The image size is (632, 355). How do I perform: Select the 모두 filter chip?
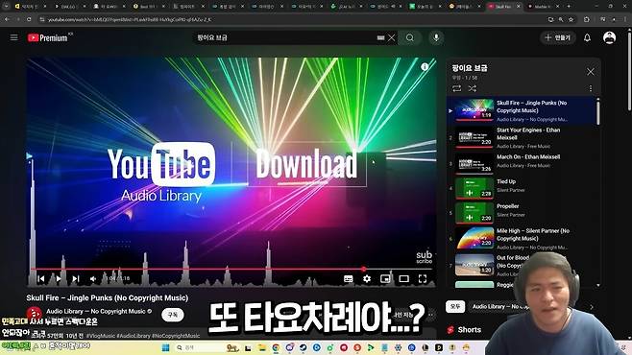tap(455, 307)
